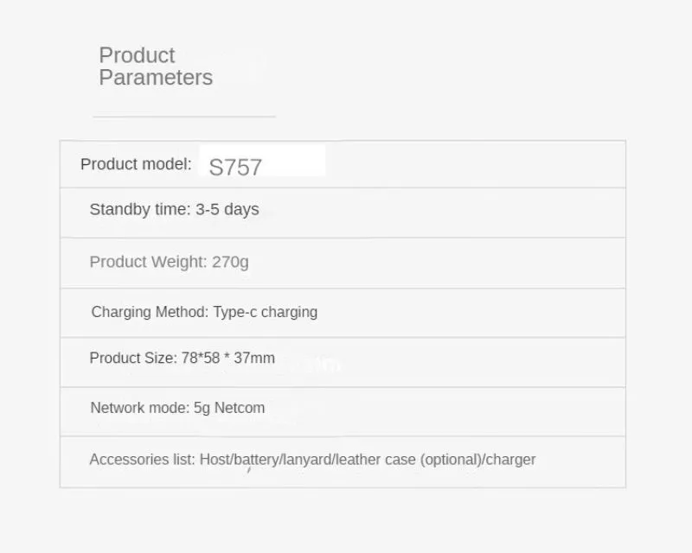Click the 3-5 days standby value

point(227,209)
